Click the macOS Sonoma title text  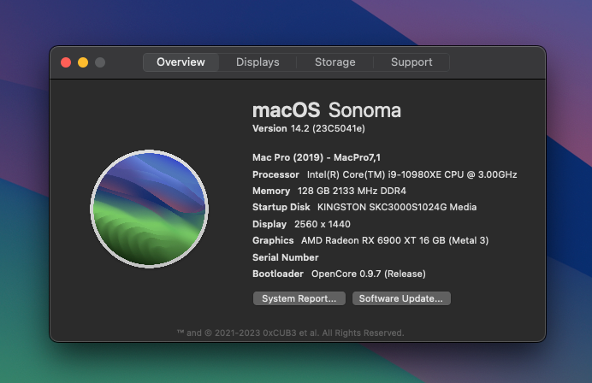pos(326,110)
